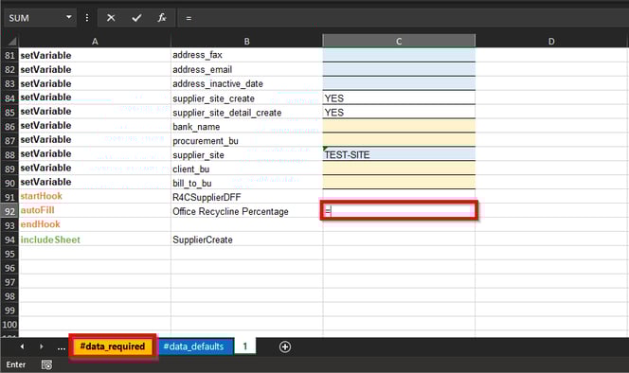The image size is (629, 373).
Task: Click the empty client_bu value cell in column C
Action: [x=399, y=169]
